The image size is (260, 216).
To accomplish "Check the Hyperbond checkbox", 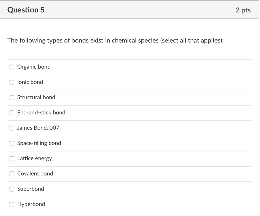I will [11, 204].
